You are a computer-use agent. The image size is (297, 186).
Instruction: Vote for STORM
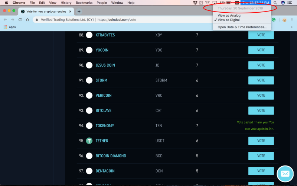point(261,80)
